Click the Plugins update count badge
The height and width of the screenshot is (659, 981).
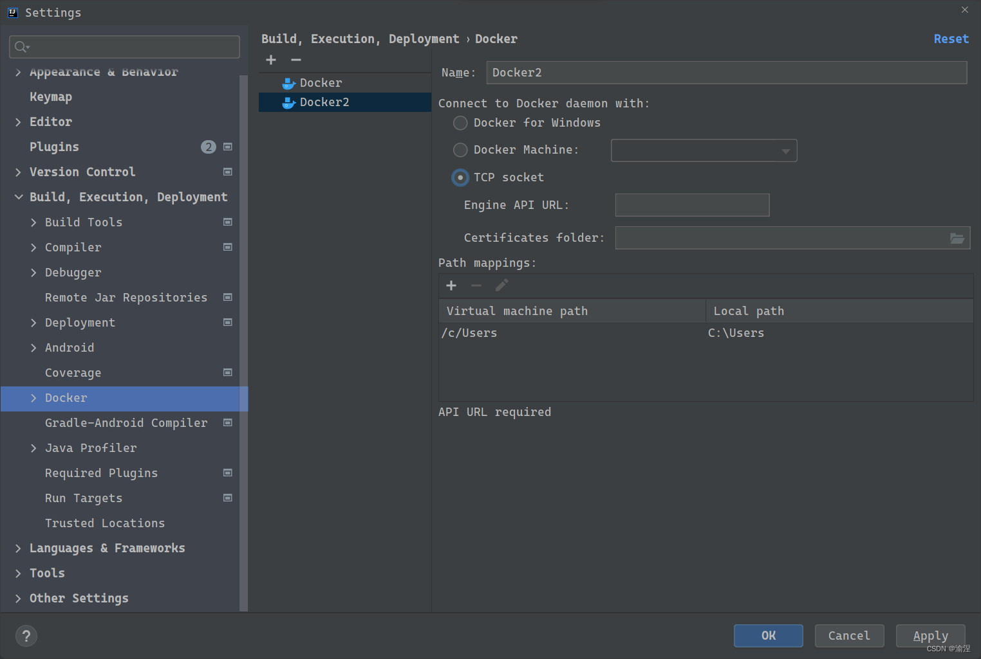(x=209, y=147)
